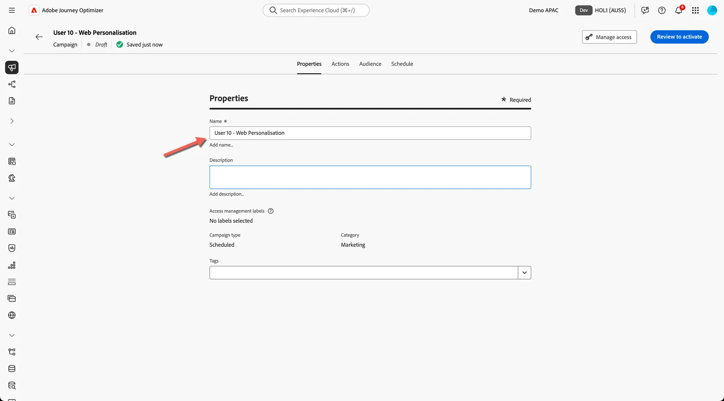Switch to the Schedule tab

402,64
